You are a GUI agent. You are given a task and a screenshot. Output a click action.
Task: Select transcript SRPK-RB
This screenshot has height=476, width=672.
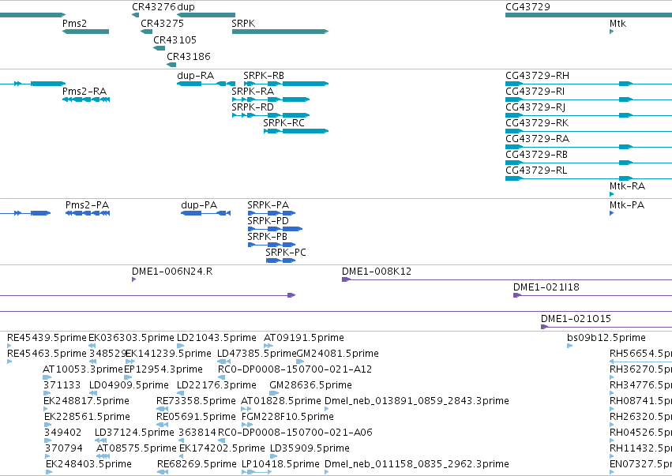(x=286, y=84)
